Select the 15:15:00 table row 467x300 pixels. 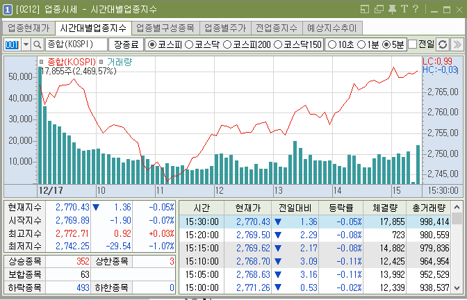pyautogui.click(x=315, y=248)
